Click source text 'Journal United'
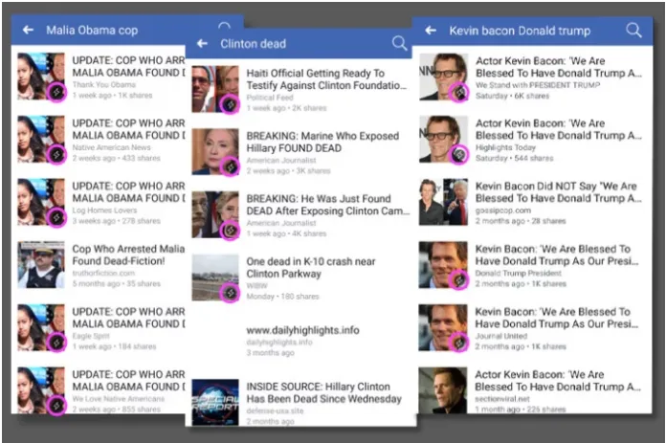Viewport: 666px width, 443px height. pyautogui.click(x=501, y=336)
